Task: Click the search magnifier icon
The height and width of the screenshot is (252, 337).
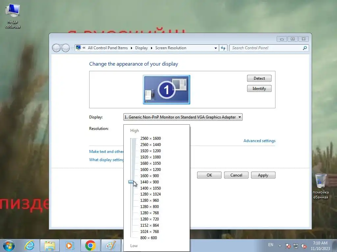Action: click(x=304, y=48)
